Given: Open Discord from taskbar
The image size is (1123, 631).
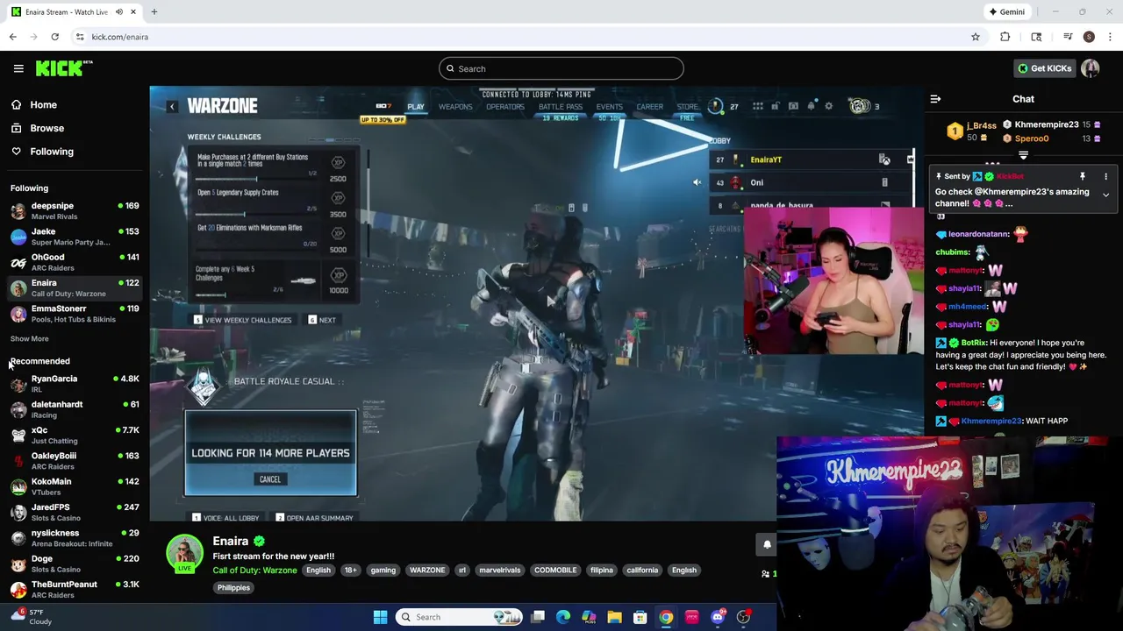Looking at the screenshot, I should click(718, 617).
